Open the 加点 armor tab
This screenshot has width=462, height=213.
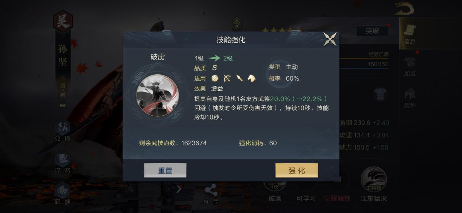[410, 66]
